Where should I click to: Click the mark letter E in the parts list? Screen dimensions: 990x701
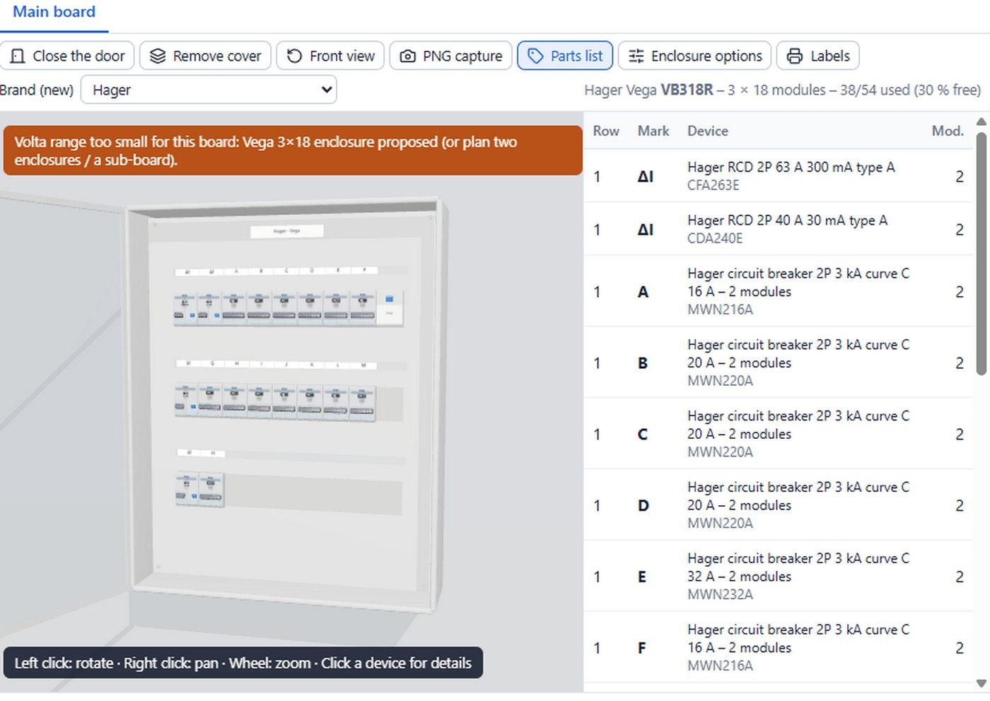(642, 577)
